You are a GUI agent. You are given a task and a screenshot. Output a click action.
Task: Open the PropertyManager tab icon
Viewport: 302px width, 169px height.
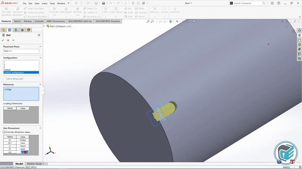pyautogui.click(x=10, y=30)
